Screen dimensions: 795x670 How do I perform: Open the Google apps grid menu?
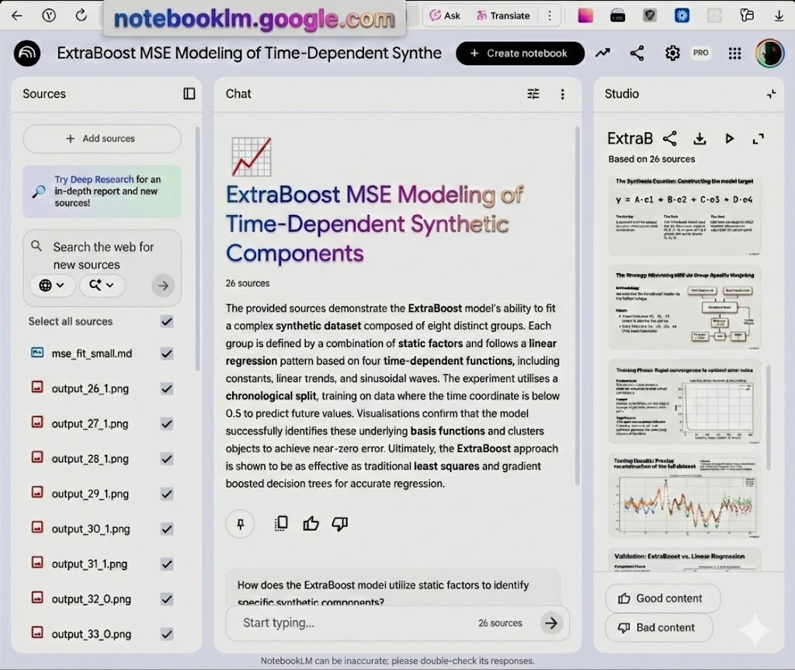point(734,54)
